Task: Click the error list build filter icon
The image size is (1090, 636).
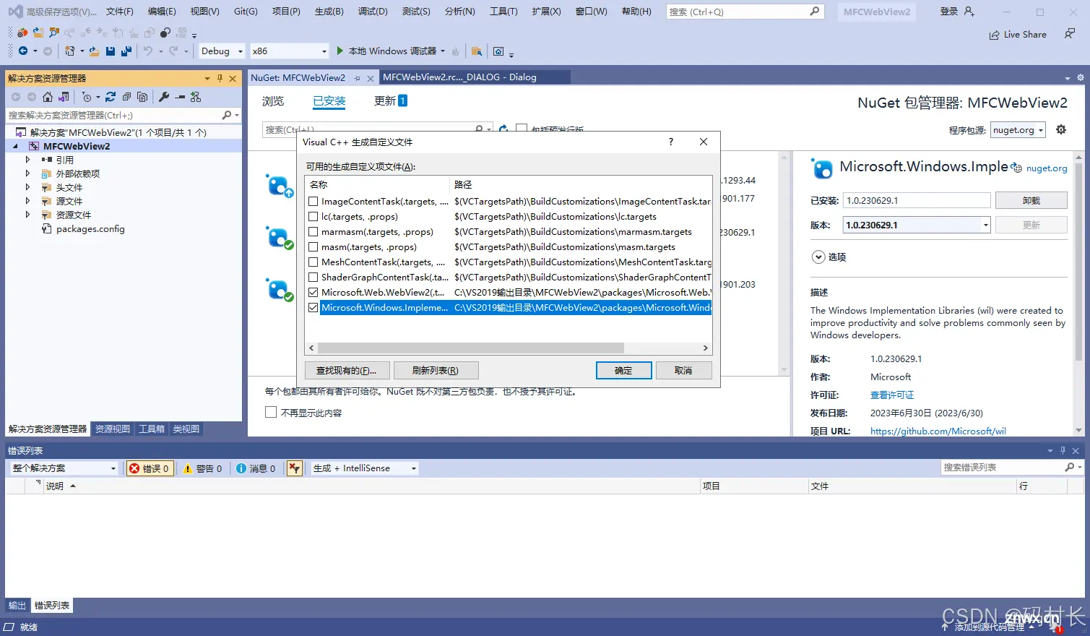Action: [294, 468]
